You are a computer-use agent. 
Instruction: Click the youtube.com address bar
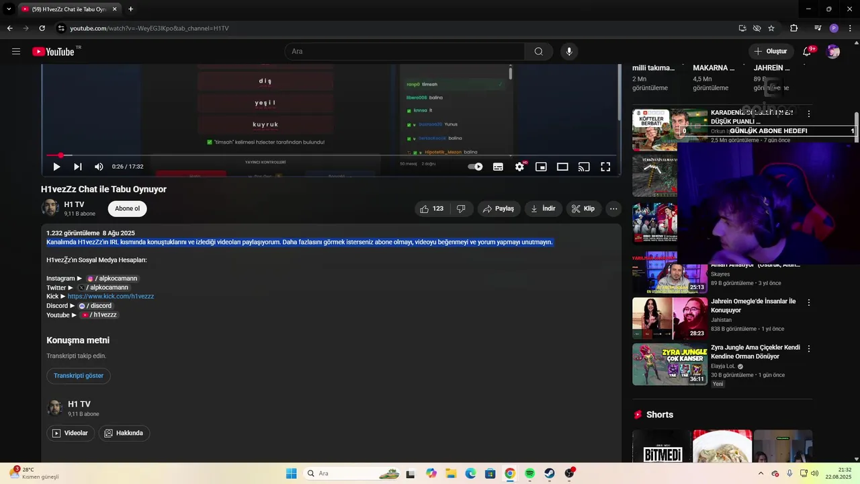point(149,28)
